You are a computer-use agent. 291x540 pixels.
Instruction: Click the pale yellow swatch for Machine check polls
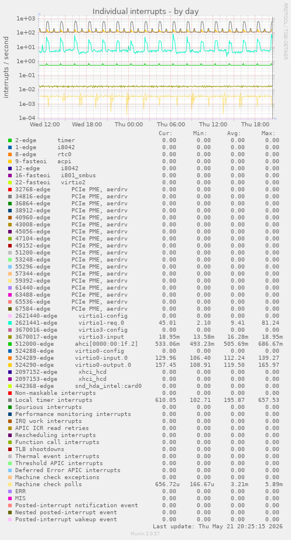click(10, 484)
